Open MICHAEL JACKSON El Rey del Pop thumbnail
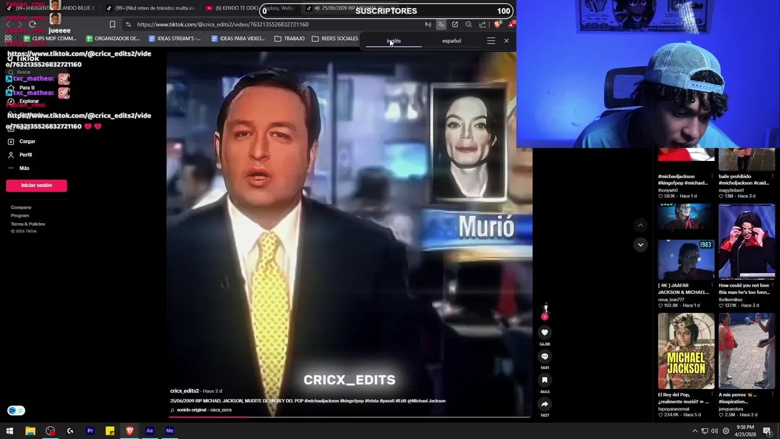Screen dimensions: 780x439 coord(686,351)
